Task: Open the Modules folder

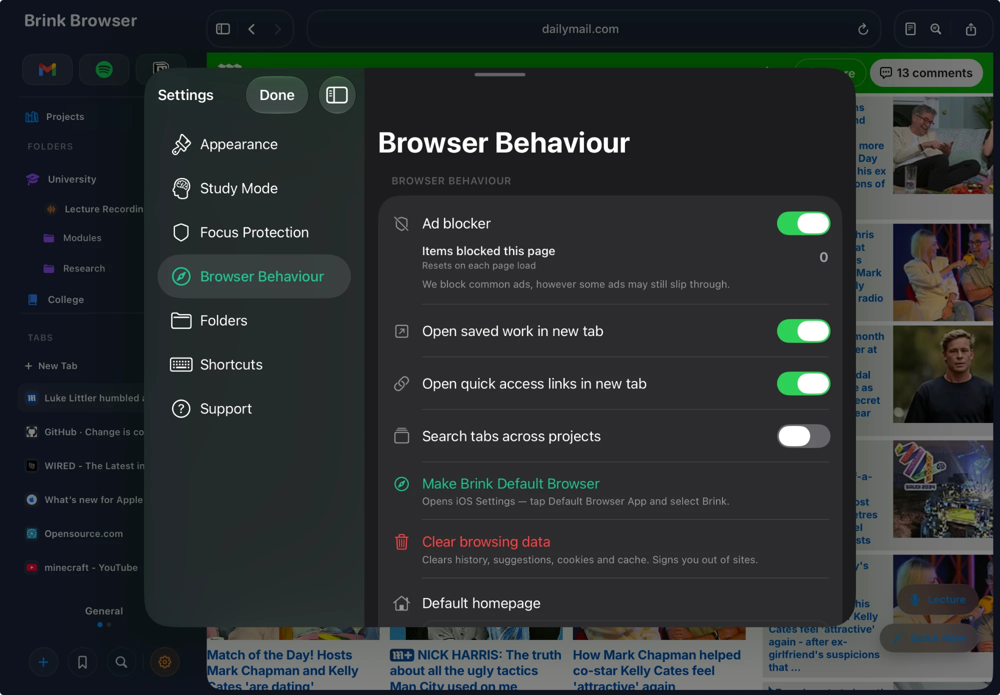Action: [x=73, y=238]
